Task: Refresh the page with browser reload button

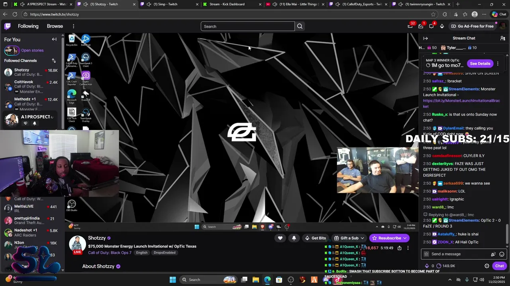Action: [x=15, y=14]
